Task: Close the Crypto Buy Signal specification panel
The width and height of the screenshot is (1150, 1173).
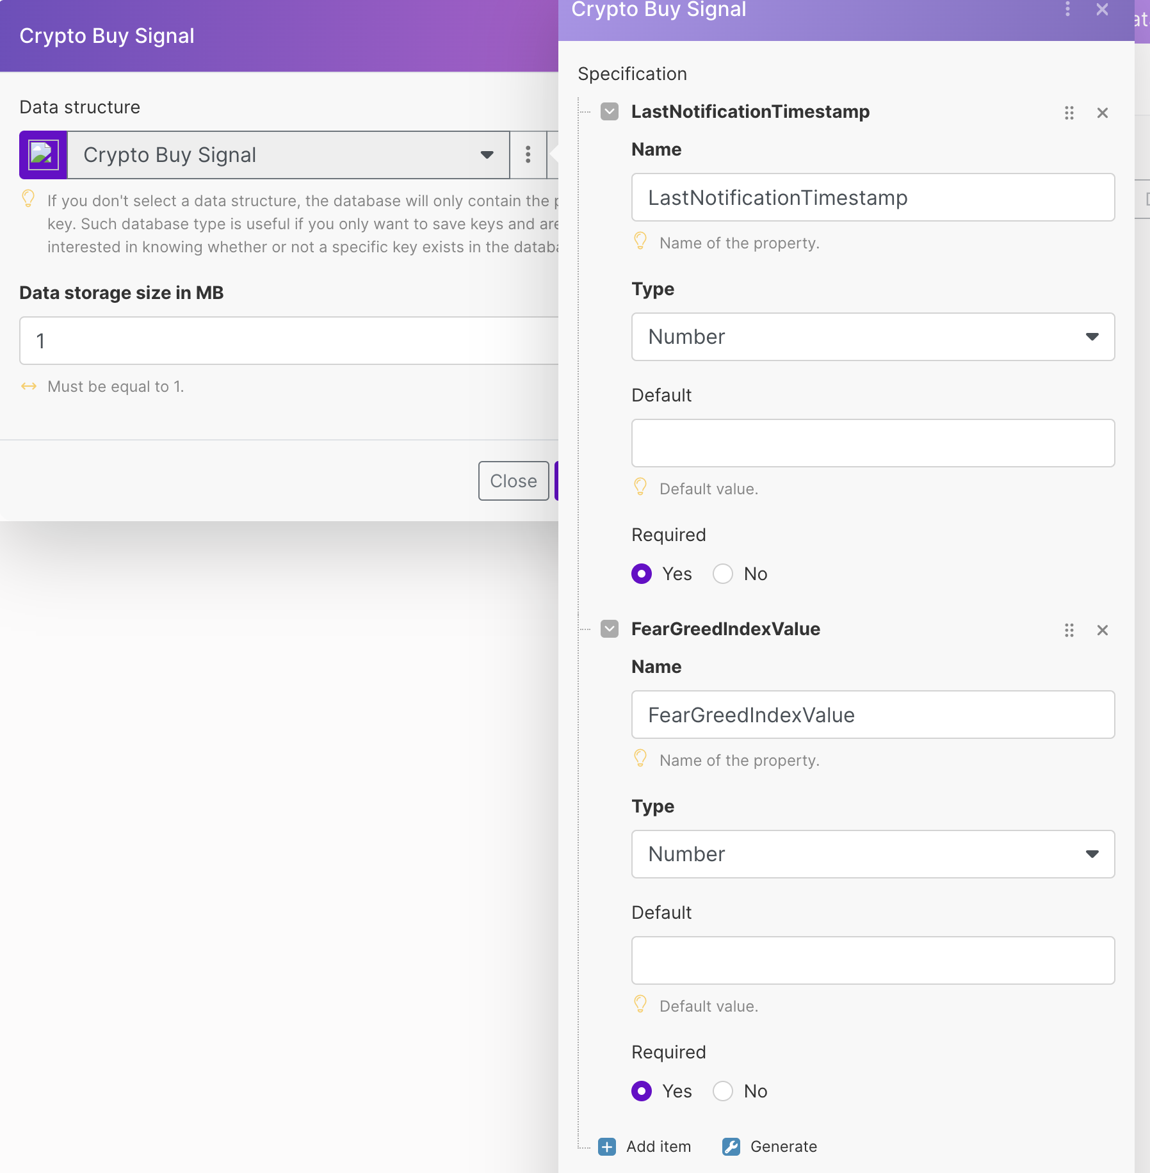Action: click(x=1102, y=9)
